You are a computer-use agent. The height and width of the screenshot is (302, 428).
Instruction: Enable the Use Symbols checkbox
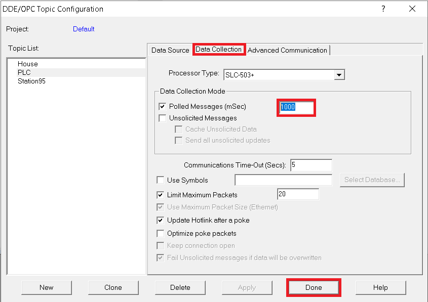(160, 180)
